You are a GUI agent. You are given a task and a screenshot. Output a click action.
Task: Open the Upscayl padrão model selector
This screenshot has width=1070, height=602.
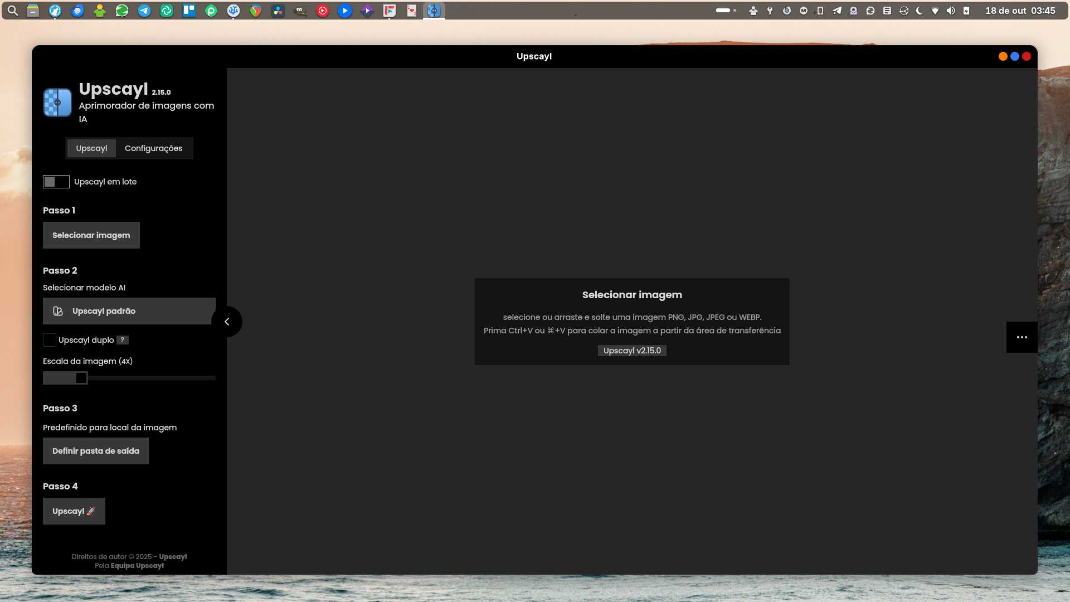pyautogui.click(x=129, y=311)
